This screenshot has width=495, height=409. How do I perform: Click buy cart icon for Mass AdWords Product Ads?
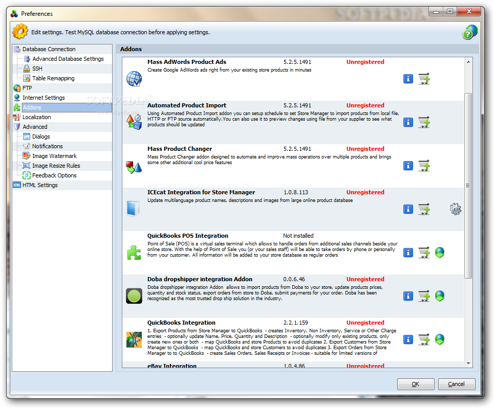pyautogui.click(x=424, y=79)
